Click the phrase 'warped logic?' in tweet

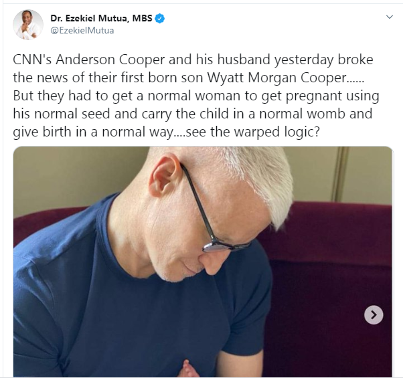pos(276,132)
